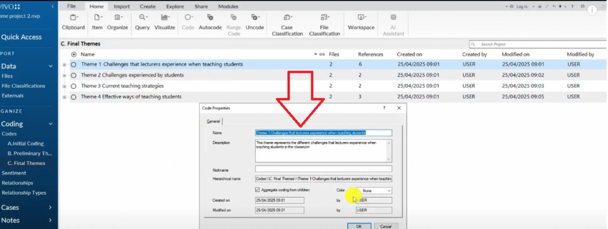Select the General tab in Code Properties
Viewport: 608px width, 229px height.
pyautogui.click(x=213, y=121)
